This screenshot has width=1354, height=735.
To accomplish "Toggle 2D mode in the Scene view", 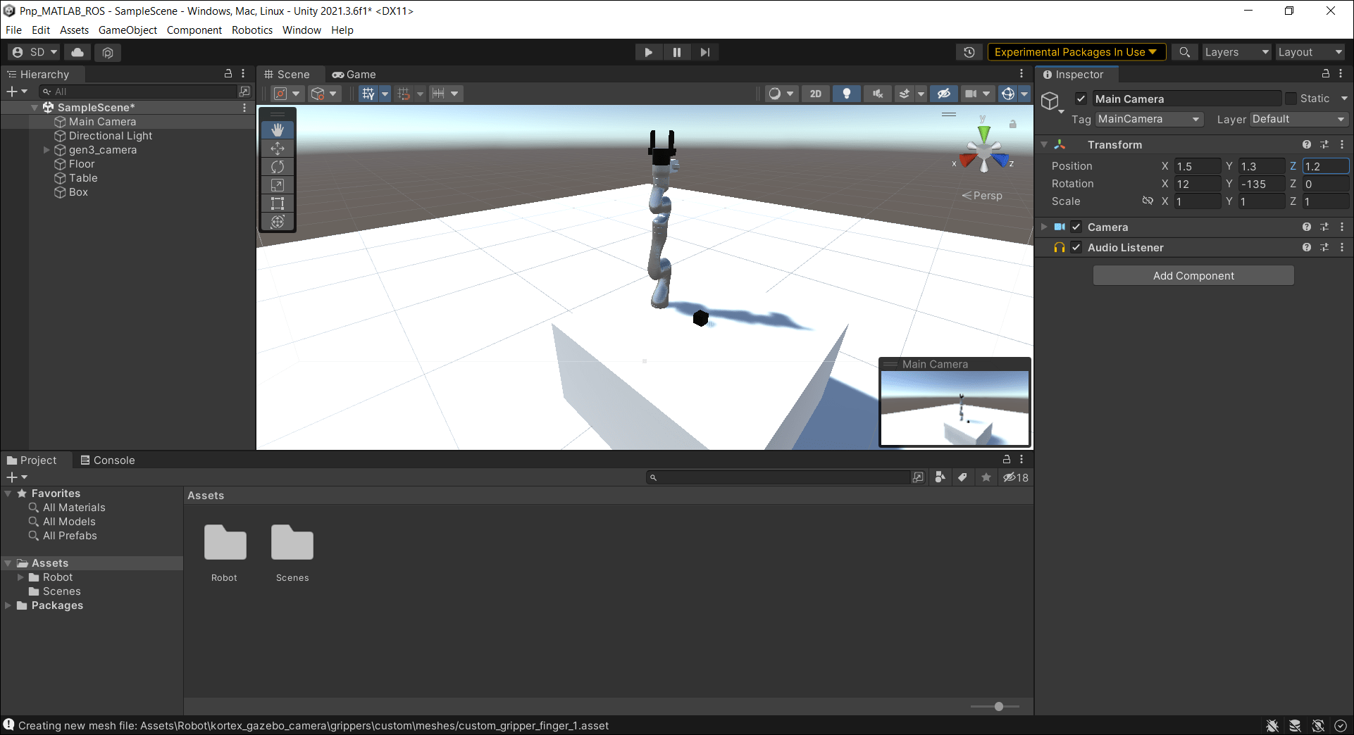I will click(x=816, y=93).
